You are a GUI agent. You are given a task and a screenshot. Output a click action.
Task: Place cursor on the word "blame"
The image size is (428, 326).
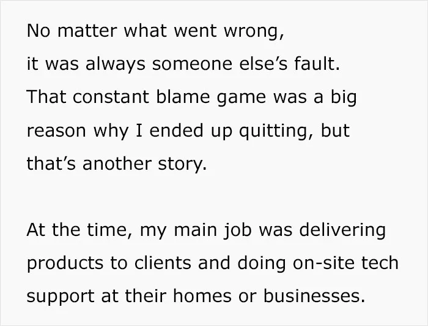pyautogui.click(x=183, y=96)
